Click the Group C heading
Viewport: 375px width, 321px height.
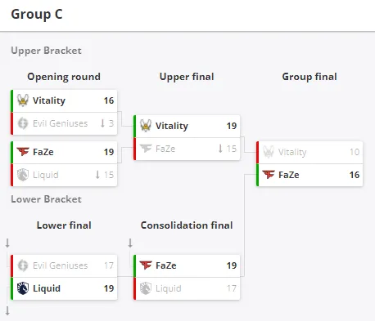pos(37,14)
